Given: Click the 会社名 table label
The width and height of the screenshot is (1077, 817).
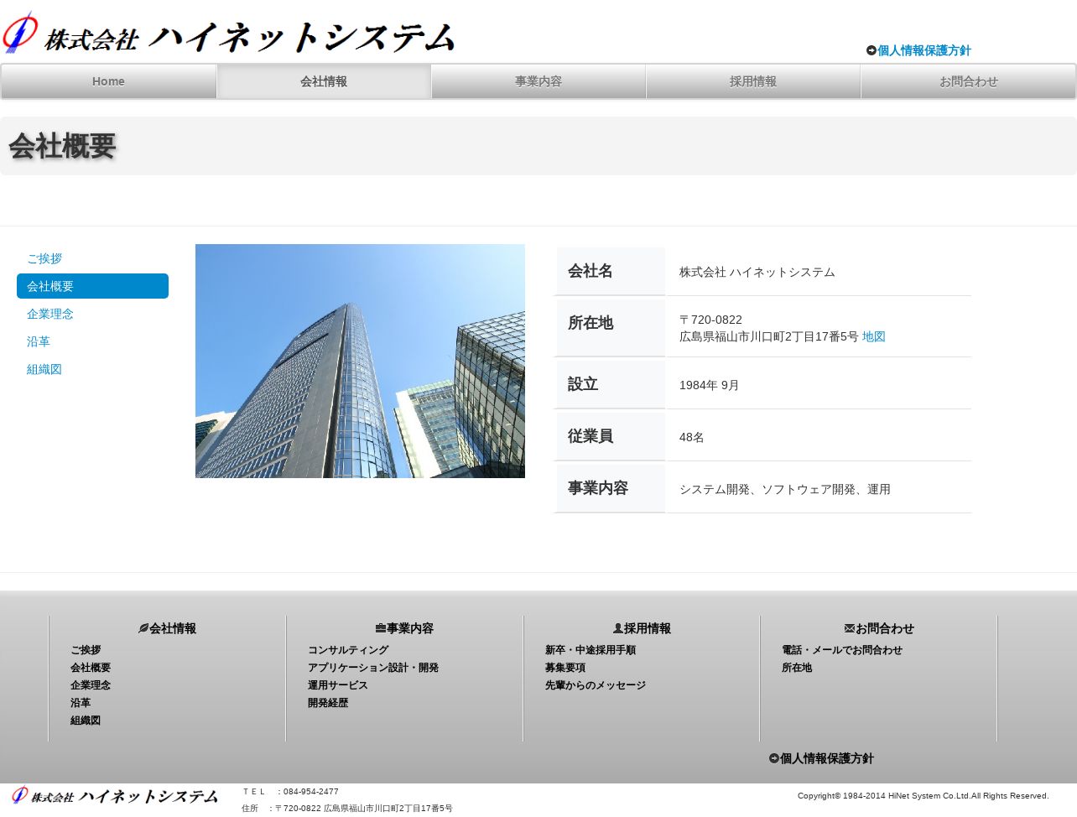Looking at the screenshot, I should pyautogui.click(x=591, y=271).
